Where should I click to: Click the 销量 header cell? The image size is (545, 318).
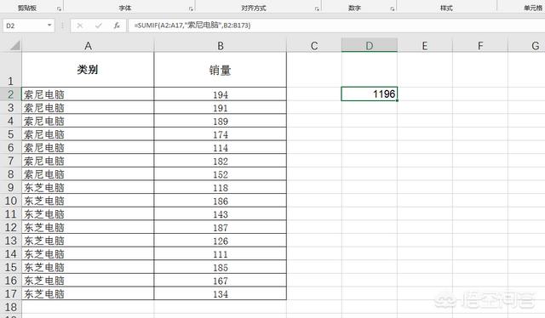(x=221, y=70)
